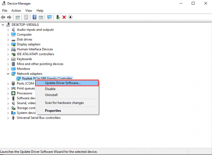Open the View menu
This screenshot has height=155, width=212.
(29, 11)
